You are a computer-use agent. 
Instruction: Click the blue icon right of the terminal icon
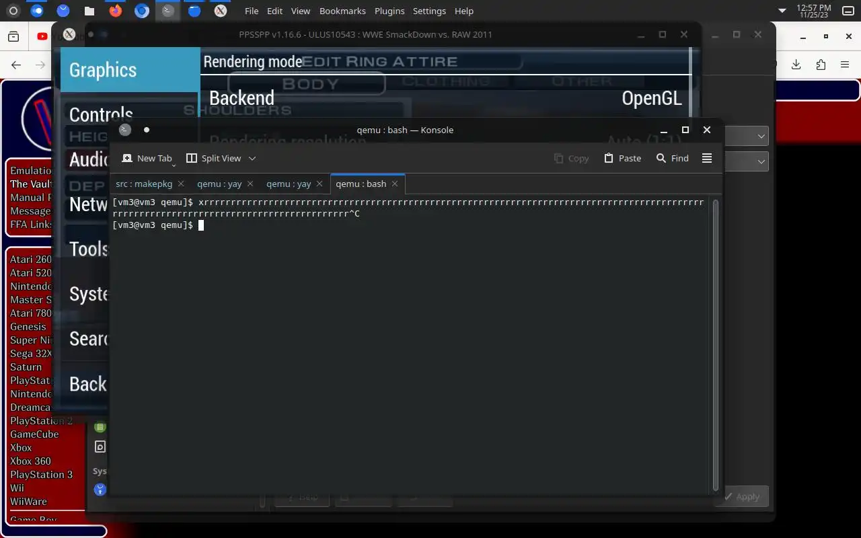pyautogui.click(x=194, y=11)
